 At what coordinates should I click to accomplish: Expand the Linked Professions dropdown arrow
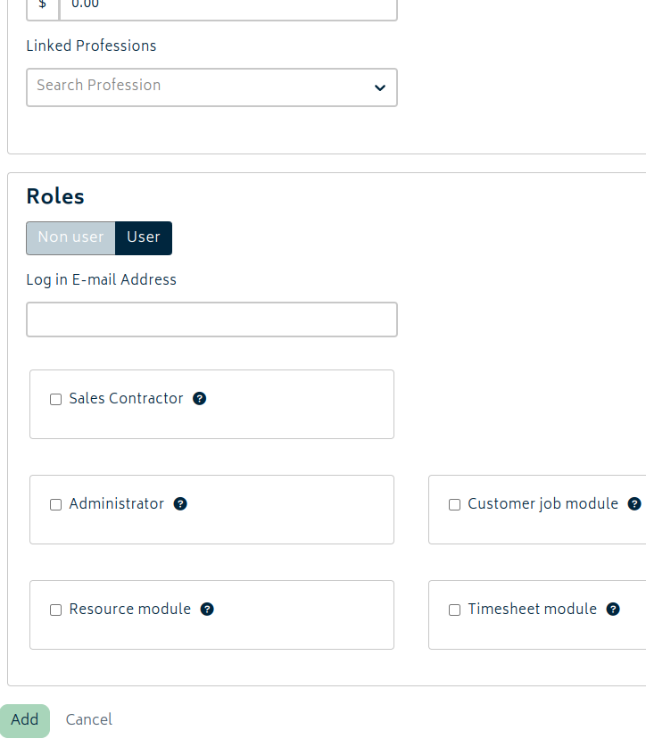[379, 87]
